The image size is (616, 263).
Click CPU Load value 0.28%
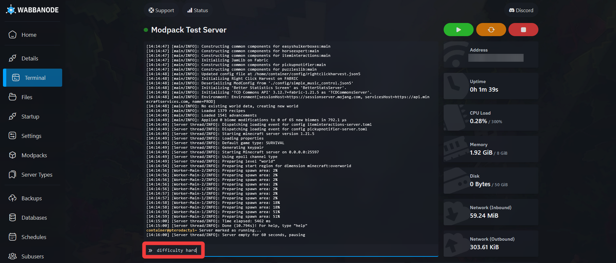point(478,121)
